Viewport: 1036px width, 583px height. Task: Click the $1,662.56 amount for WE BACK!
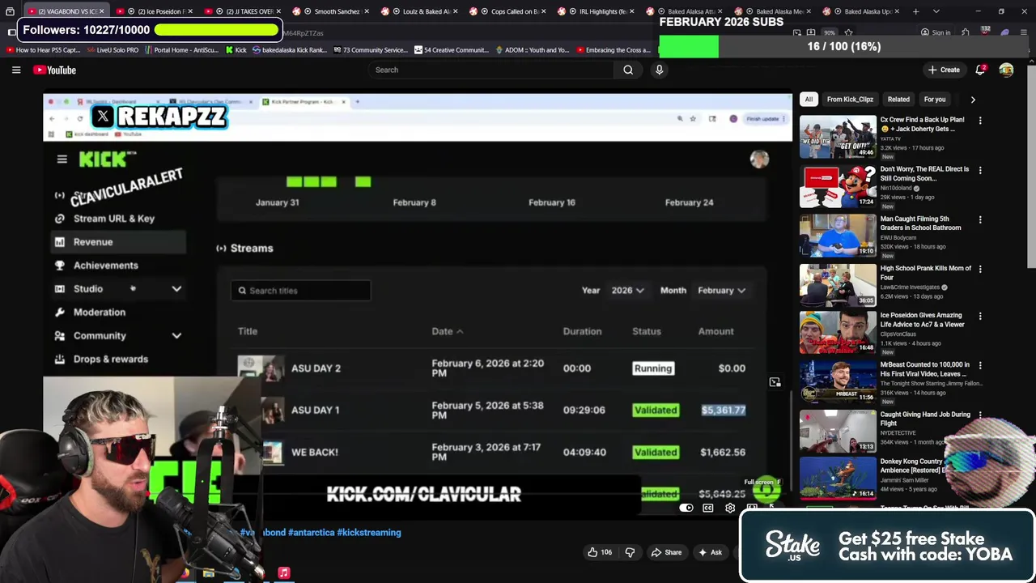tap(723, 453)
